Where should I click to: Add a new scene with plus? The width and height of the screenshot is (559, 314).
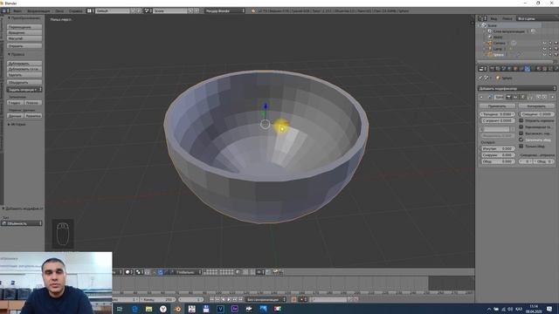(x=190, y=10)
